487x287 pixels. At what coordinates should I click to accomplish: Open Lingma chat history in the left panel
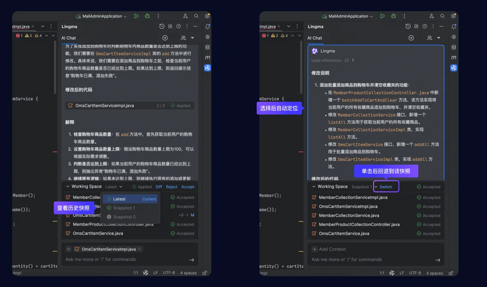(x=162, y=26)
